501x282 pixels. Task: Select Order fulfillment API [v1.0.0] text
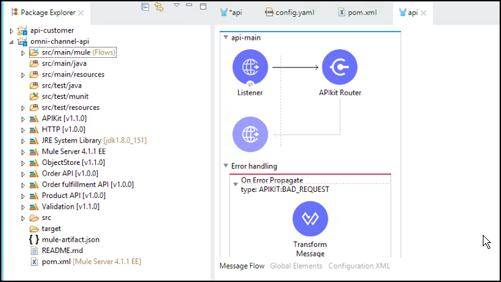click(88, 184)
